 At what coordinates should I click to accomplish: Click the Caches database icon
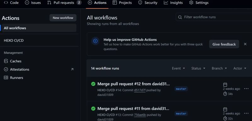(6, 61)
